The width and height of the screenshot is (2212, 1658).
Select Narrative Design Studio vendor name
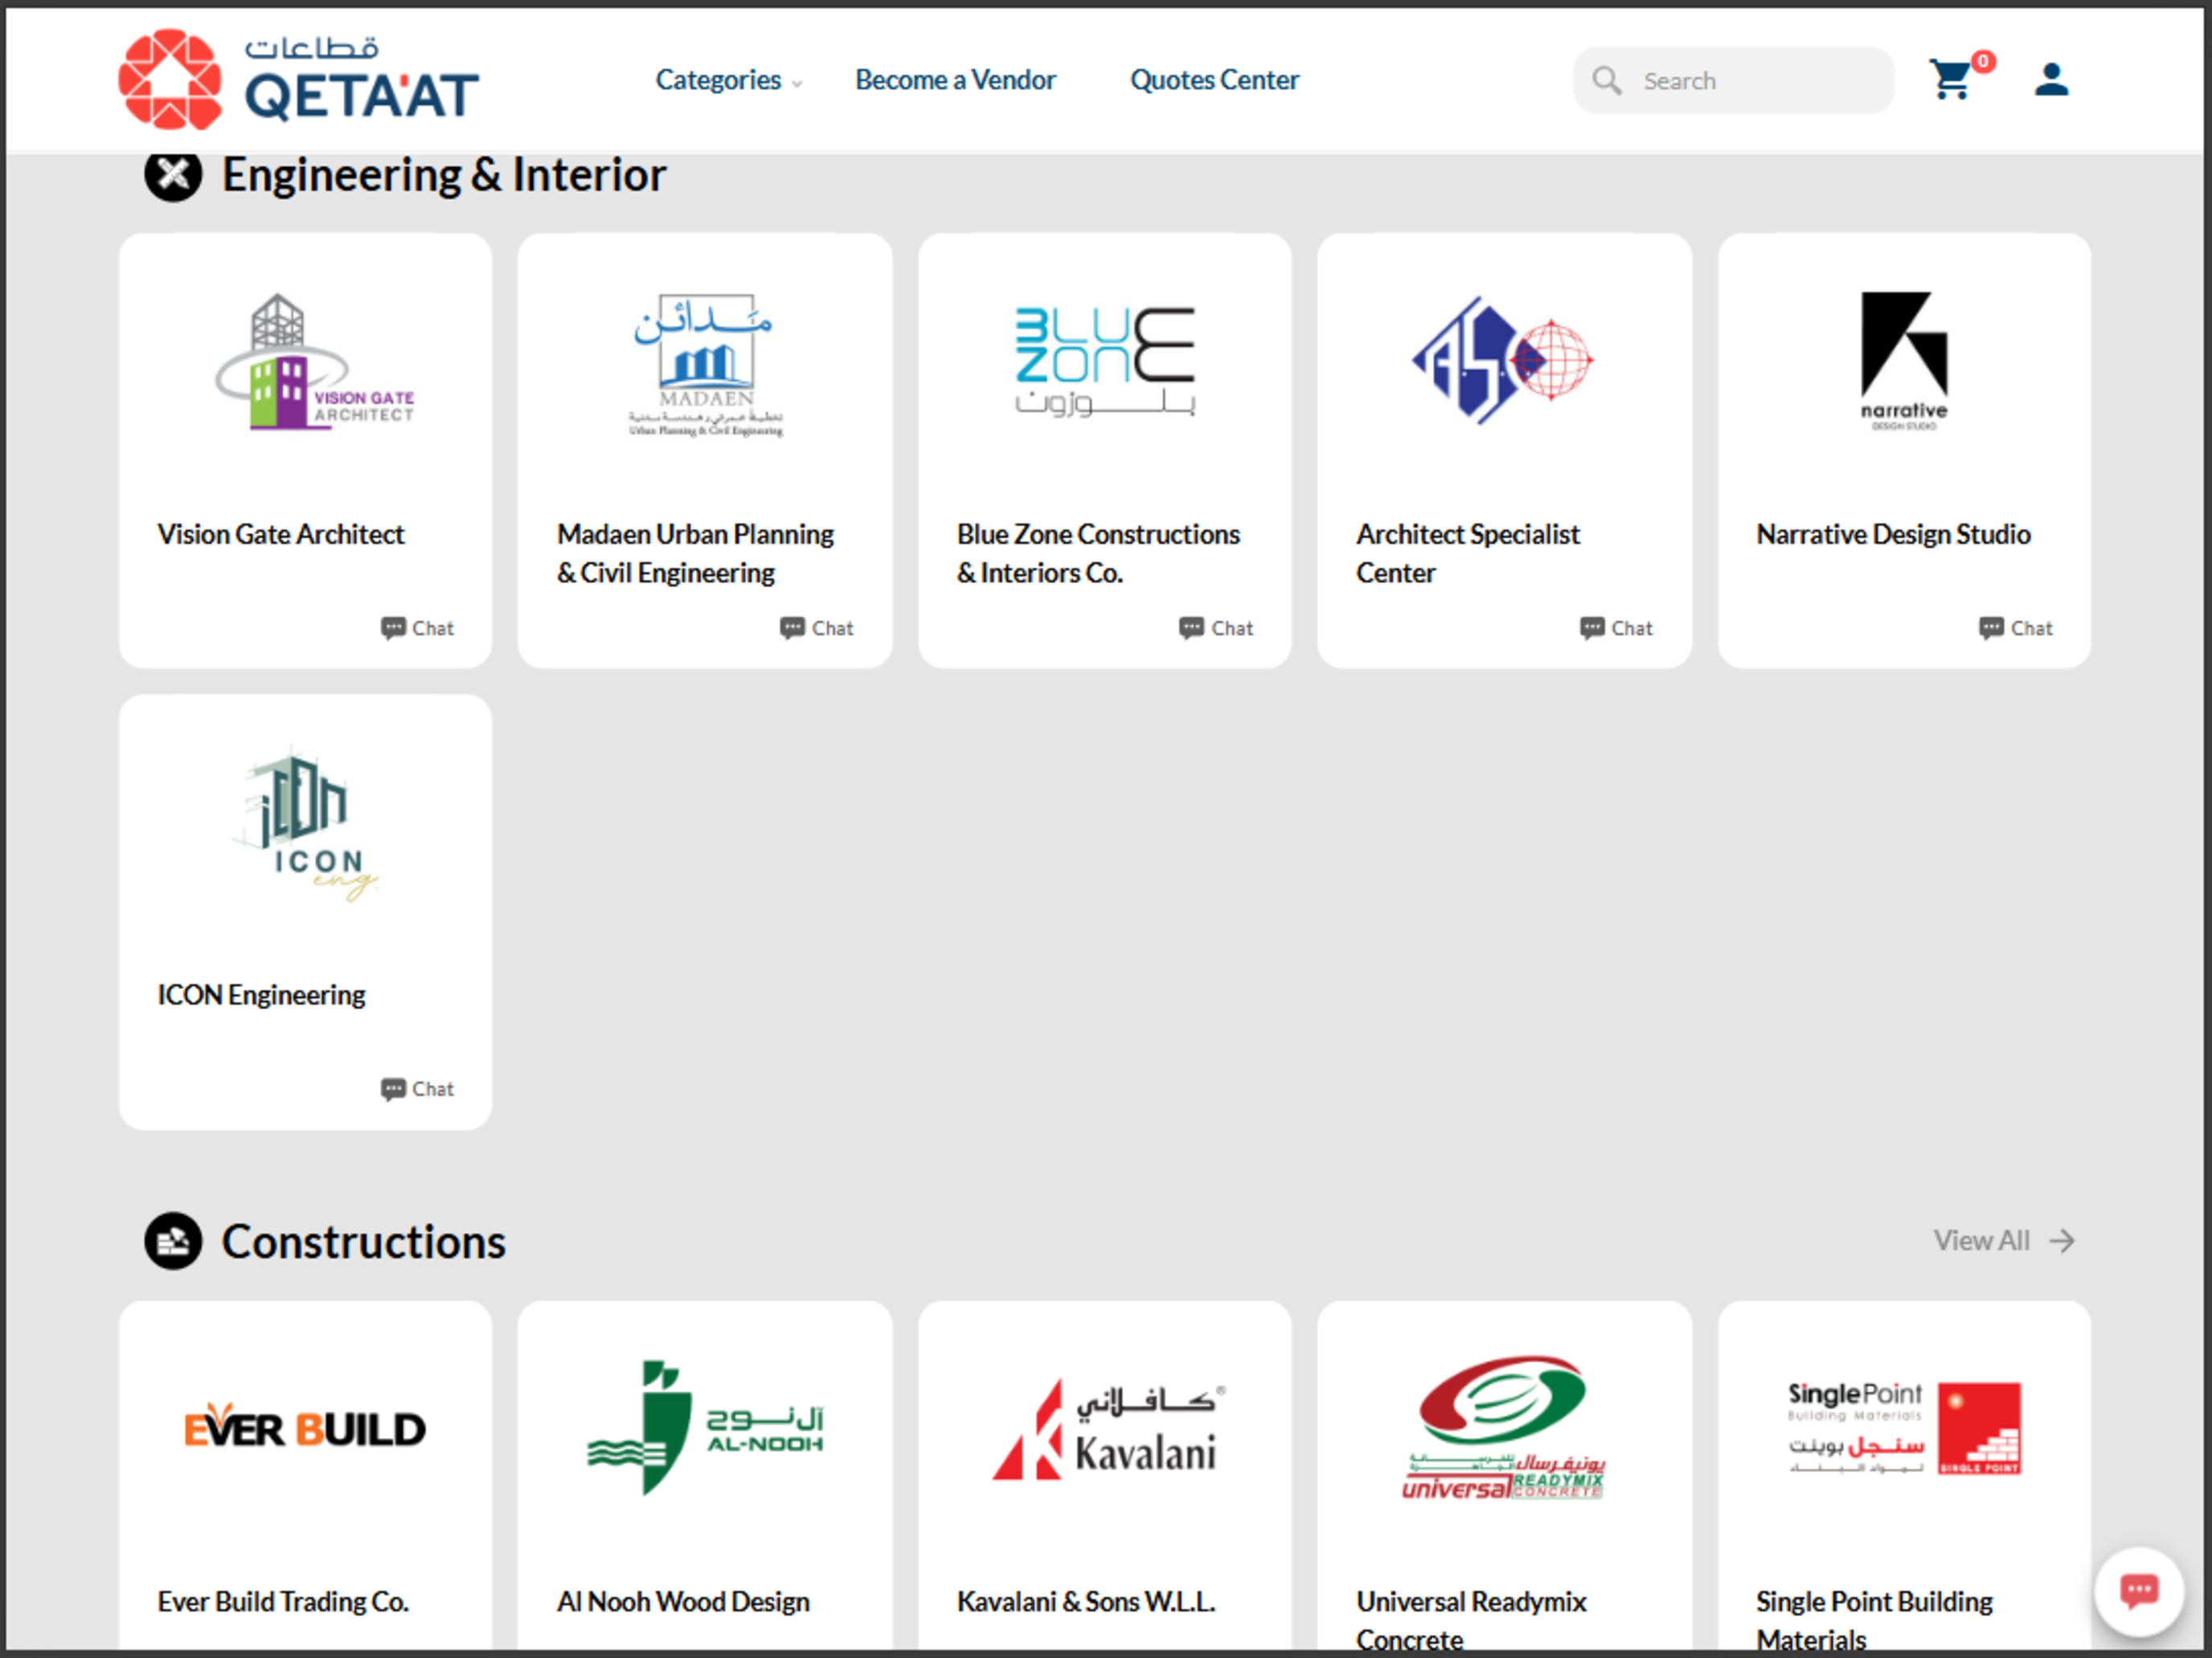coord(1893,533)
